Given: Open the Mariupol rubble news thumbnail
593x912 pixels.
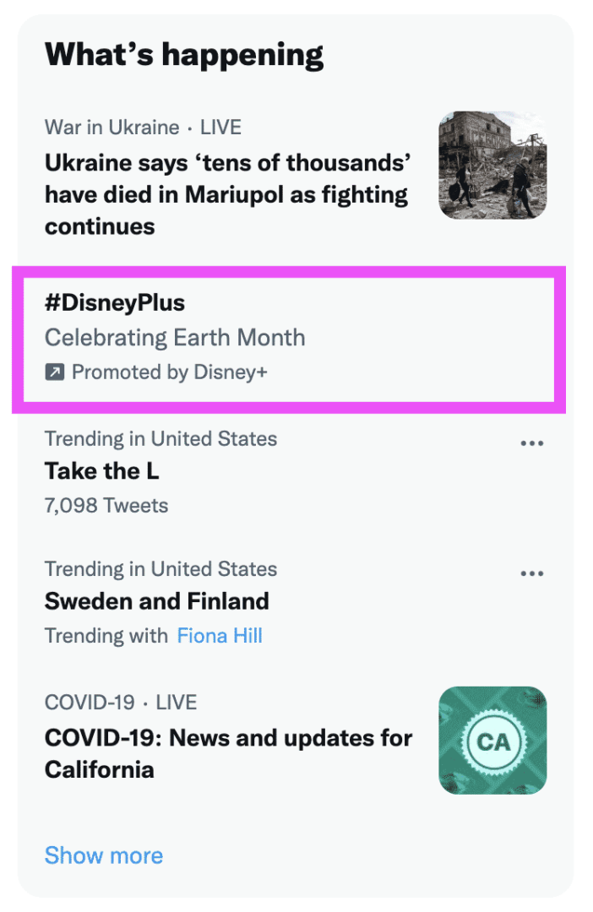Looking at the screenshot, I should pos(492,166).
